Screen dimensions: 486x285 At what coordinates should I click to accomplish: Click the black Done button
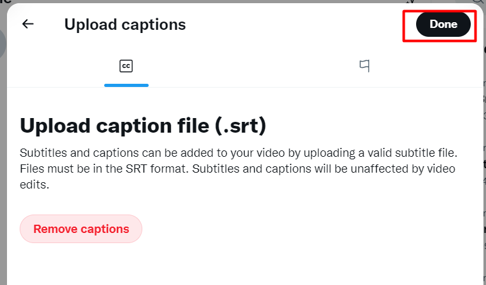pyautogui.click(x=443, y=24)
